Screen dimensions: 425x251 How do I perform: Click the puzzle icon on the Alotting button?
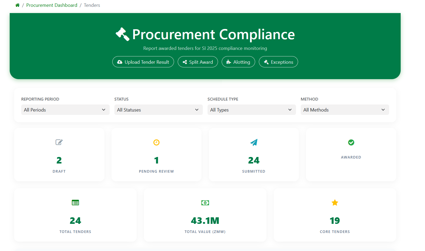[228, 62]
